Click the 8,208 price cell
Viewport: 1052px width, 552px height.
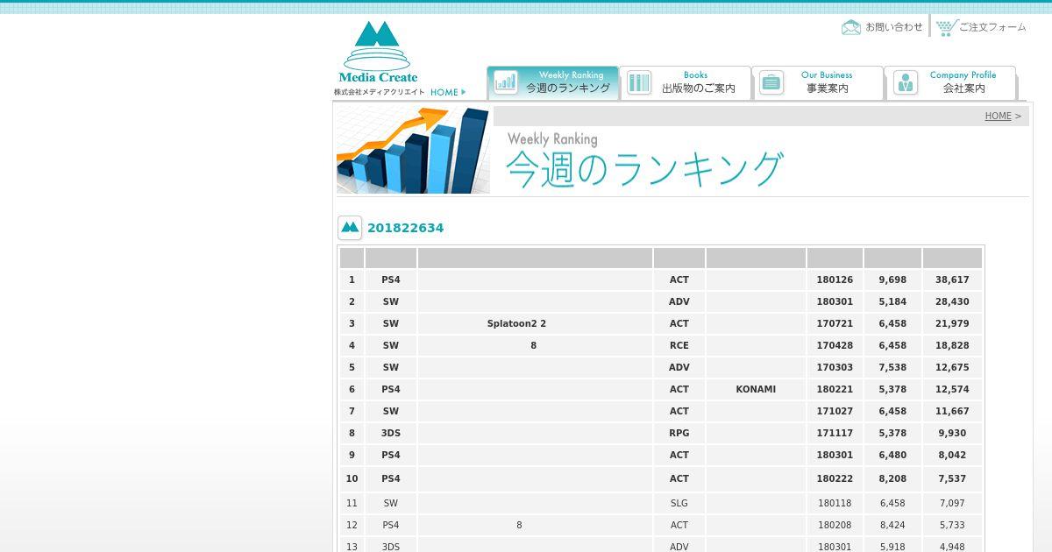coord(892,478)
